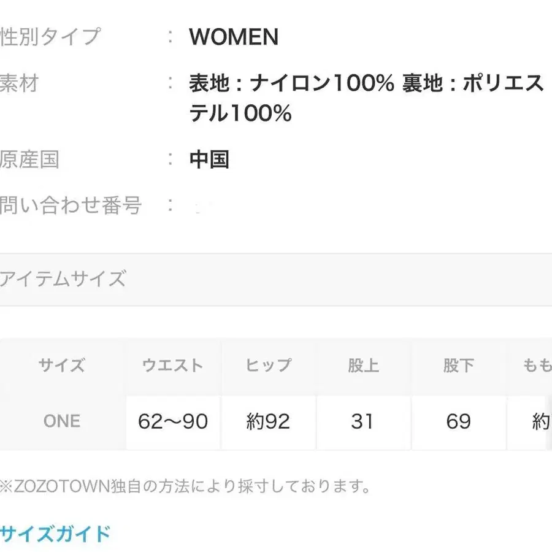The width and height of the screenshot is (552, 552).
Task: Click the 中国 country of origin text
Action: 209,159
